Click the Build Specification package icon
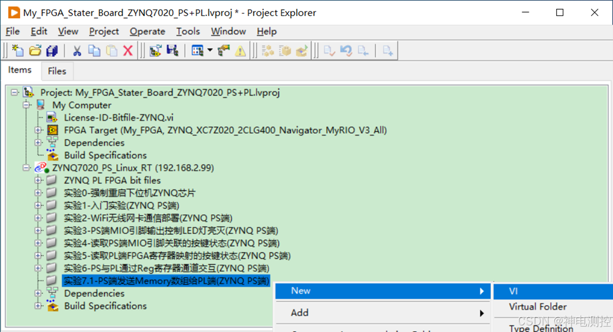 tap(285, 50)
